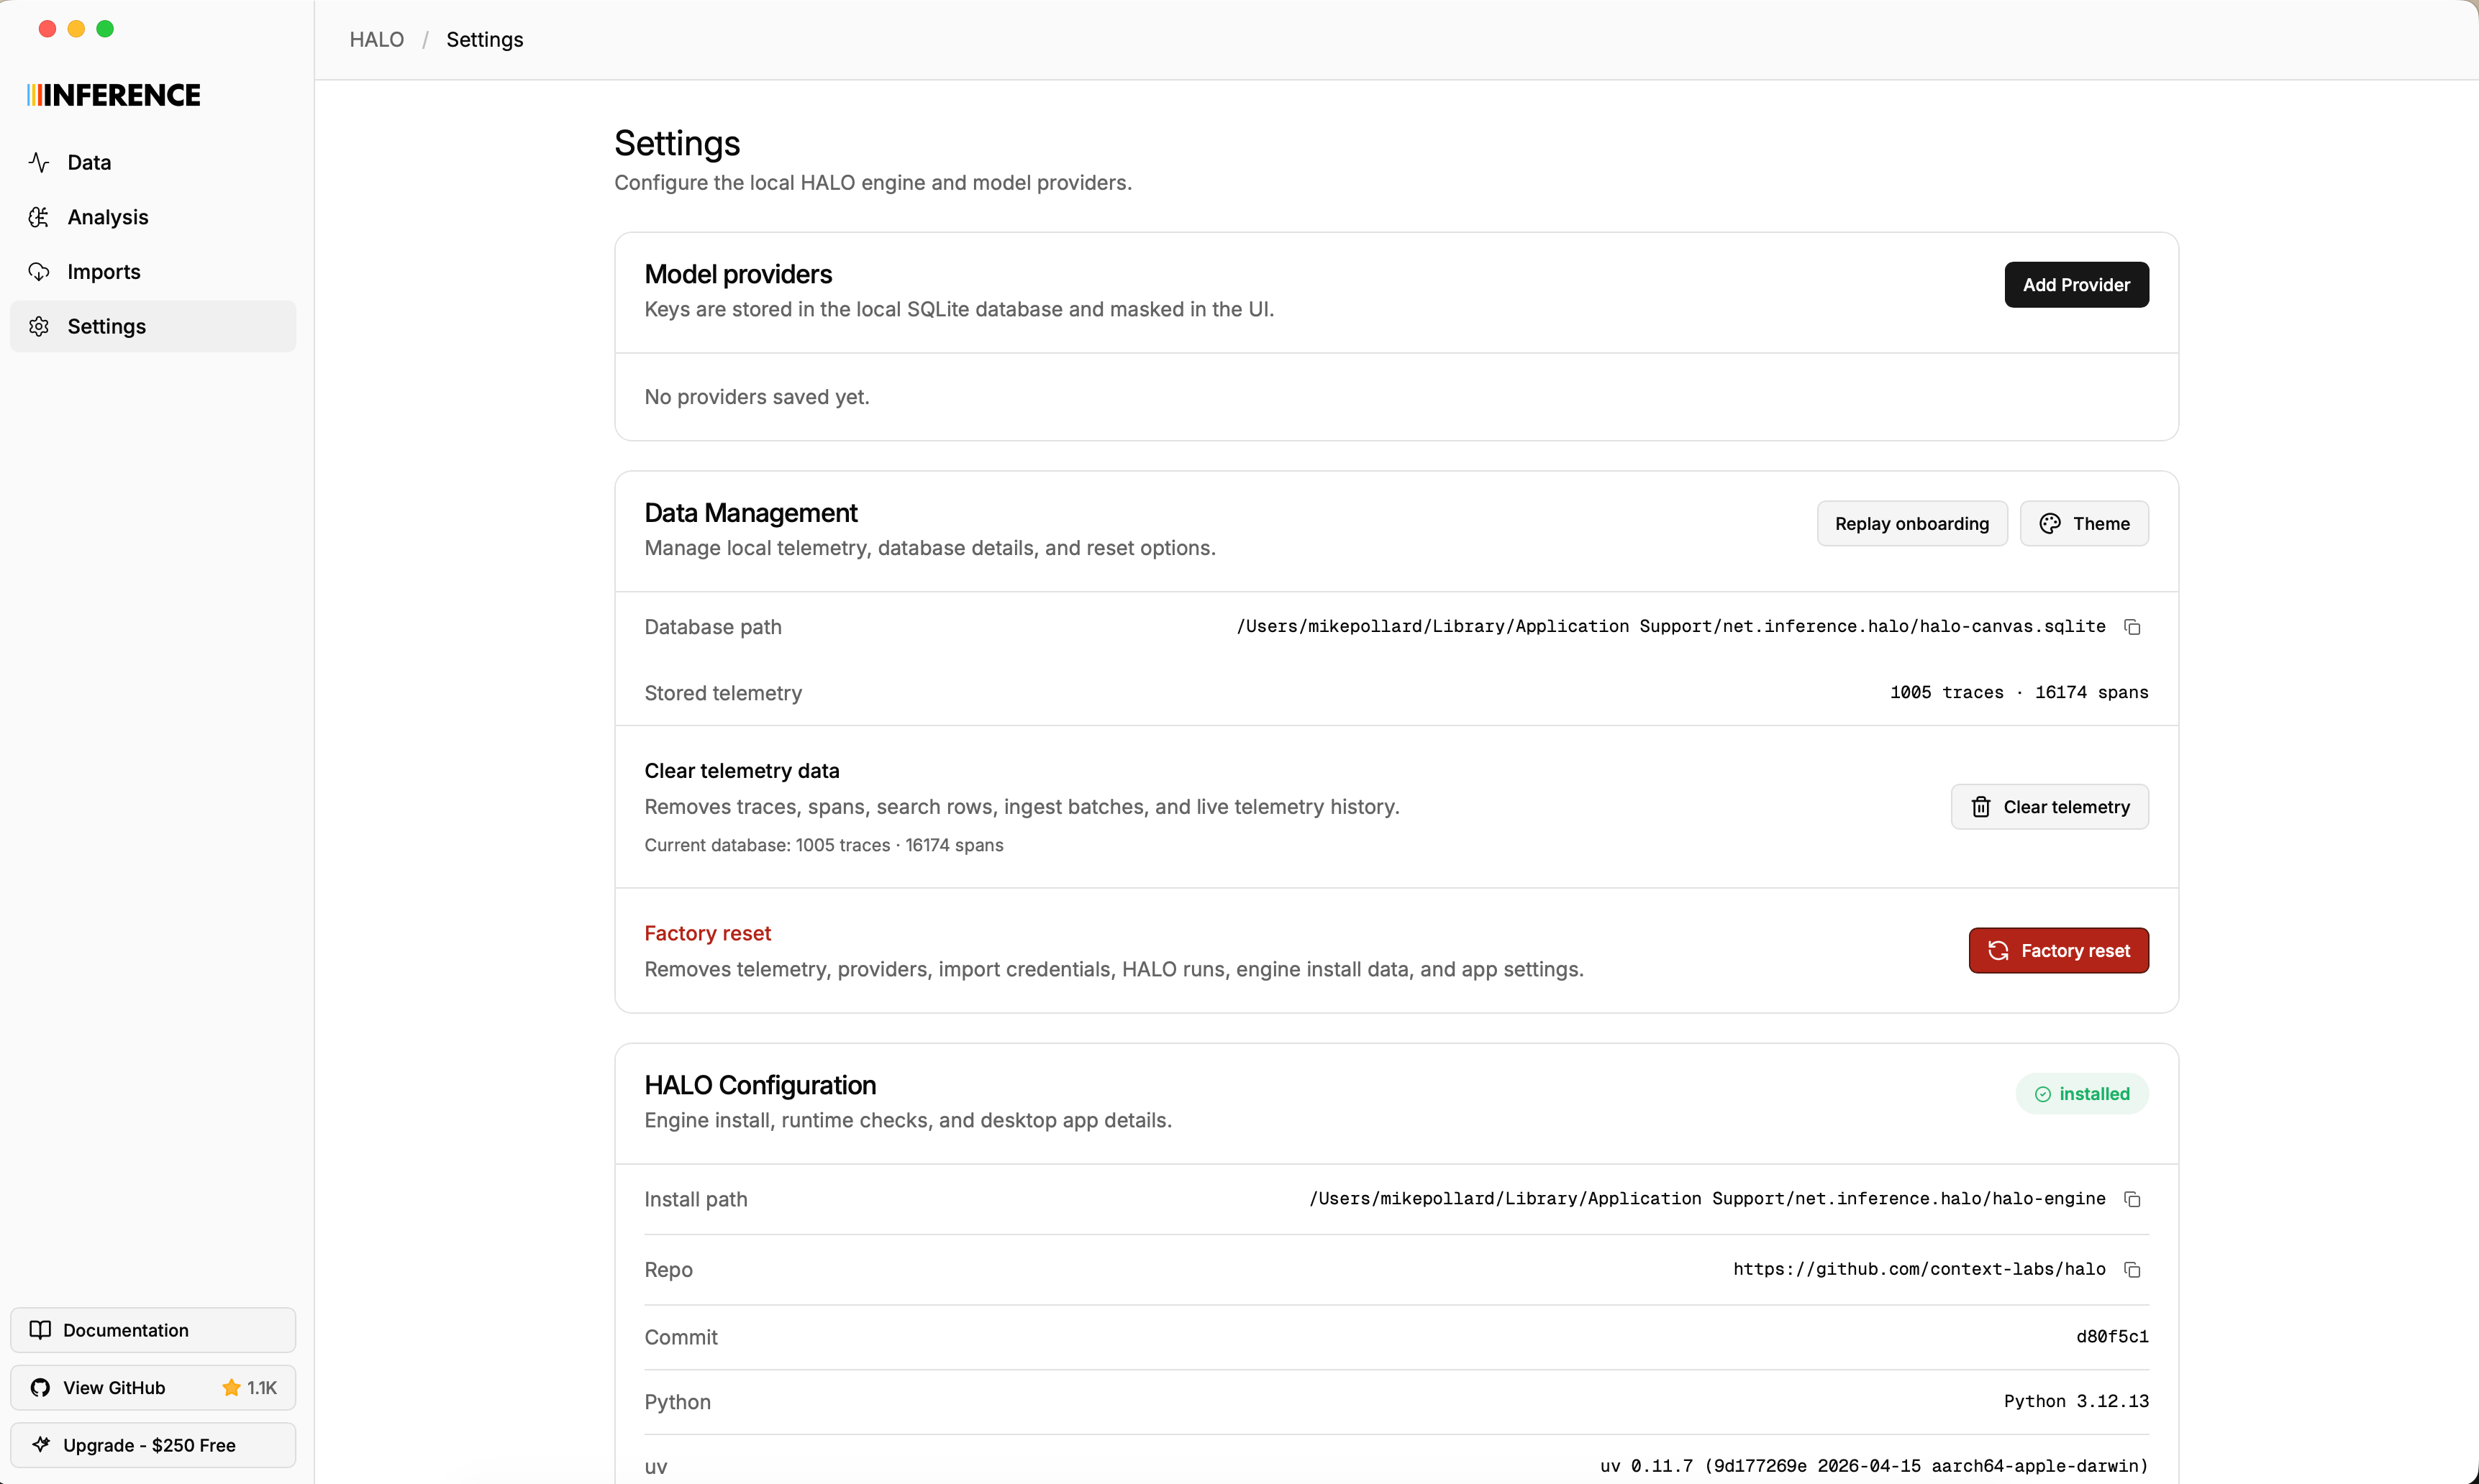Click the trash icon on Clear telemetry
The height and width of the screenshot is (1484, 2479).
tap(1980, 807)
